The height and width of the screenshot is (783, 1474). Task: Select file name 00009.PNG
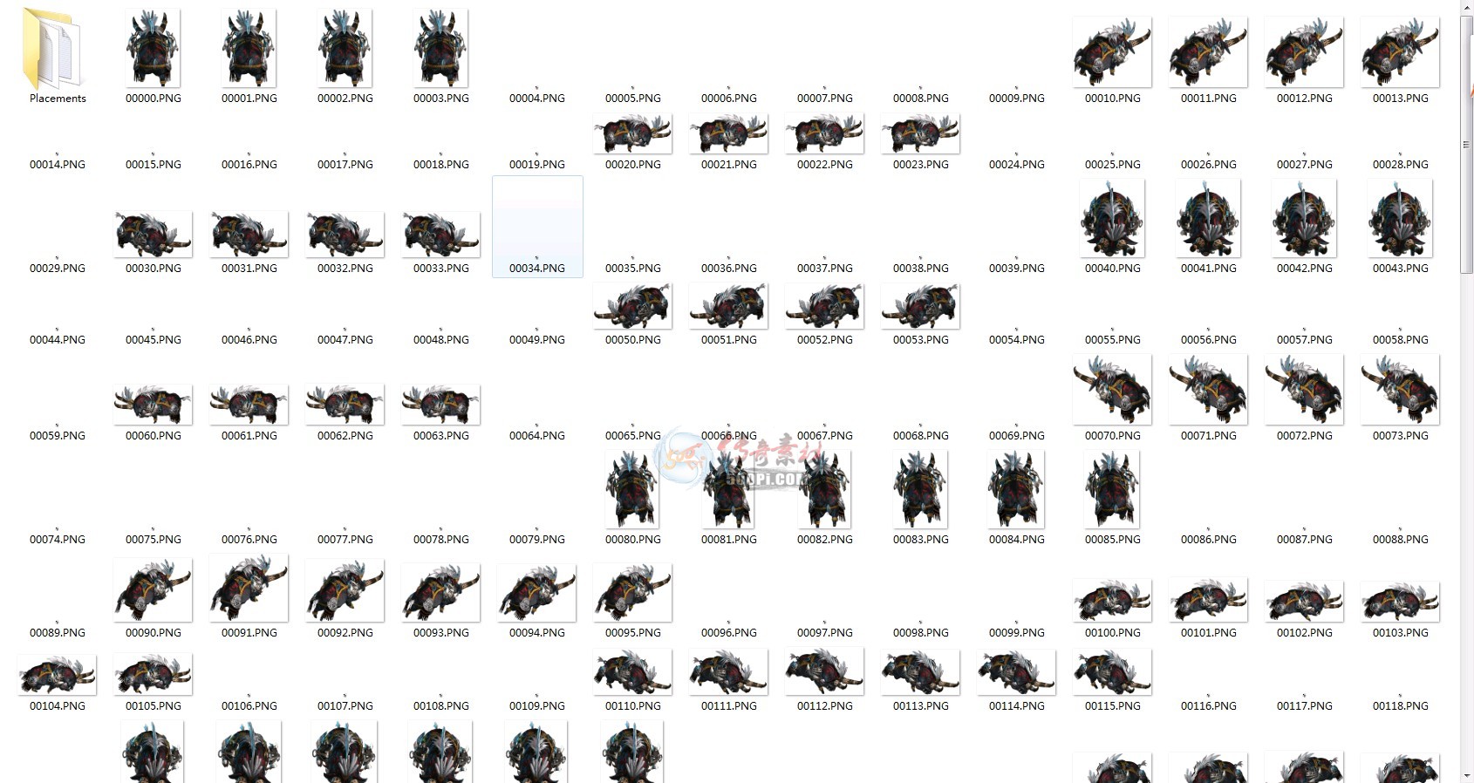pos(1017,98)
